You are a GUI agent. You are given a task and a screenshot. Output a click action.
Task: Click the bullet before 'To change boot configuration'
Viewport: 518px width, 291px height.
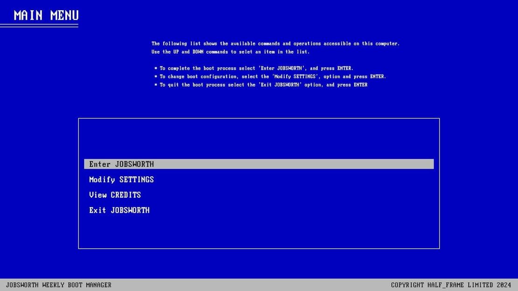pos(155,76)
